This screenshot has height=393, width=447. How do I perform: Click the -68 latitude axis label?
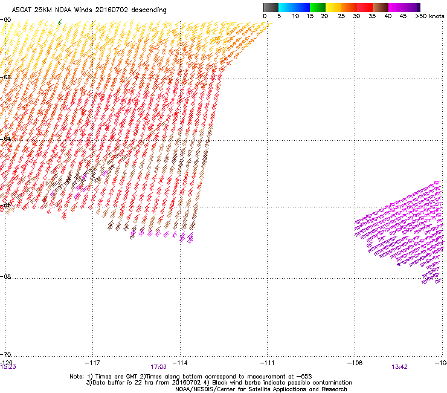pos(5,276)
